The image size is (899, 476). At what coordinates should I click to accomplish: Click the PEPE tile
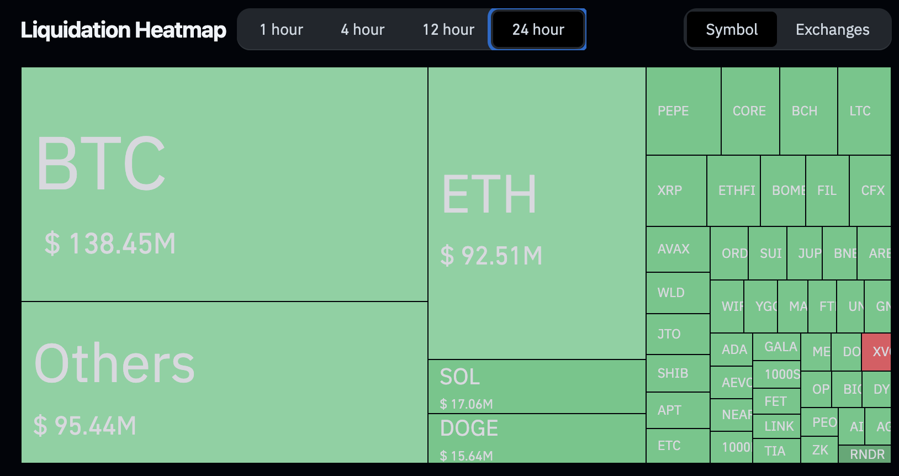(x=683, y=111)
